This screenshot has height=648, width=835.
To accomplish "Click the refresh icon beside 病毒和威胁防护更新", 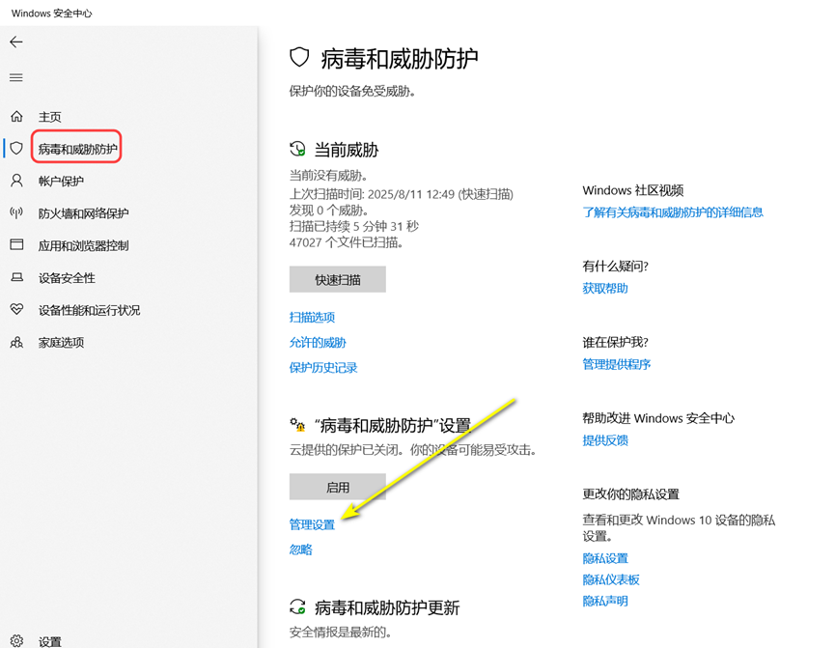I will point(297,606).
